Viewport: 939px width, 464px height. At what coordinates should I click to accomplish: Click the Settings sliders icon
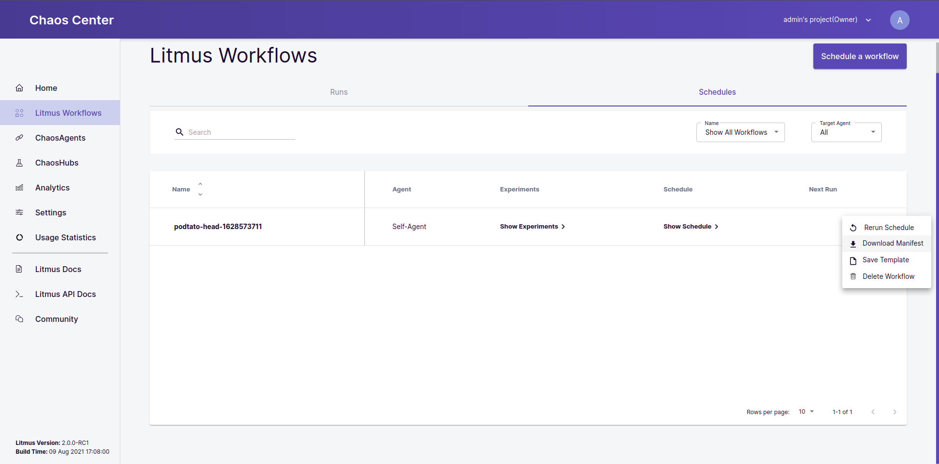[x=20, y=212]
